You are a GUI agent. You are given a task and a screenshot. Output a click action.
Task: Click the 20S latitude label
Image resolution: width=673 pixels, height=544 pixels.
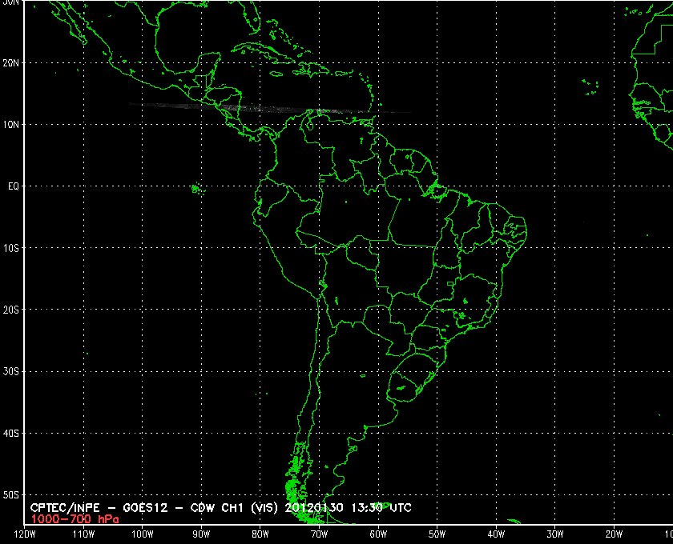pyautogui.click(x=11, y=310)
